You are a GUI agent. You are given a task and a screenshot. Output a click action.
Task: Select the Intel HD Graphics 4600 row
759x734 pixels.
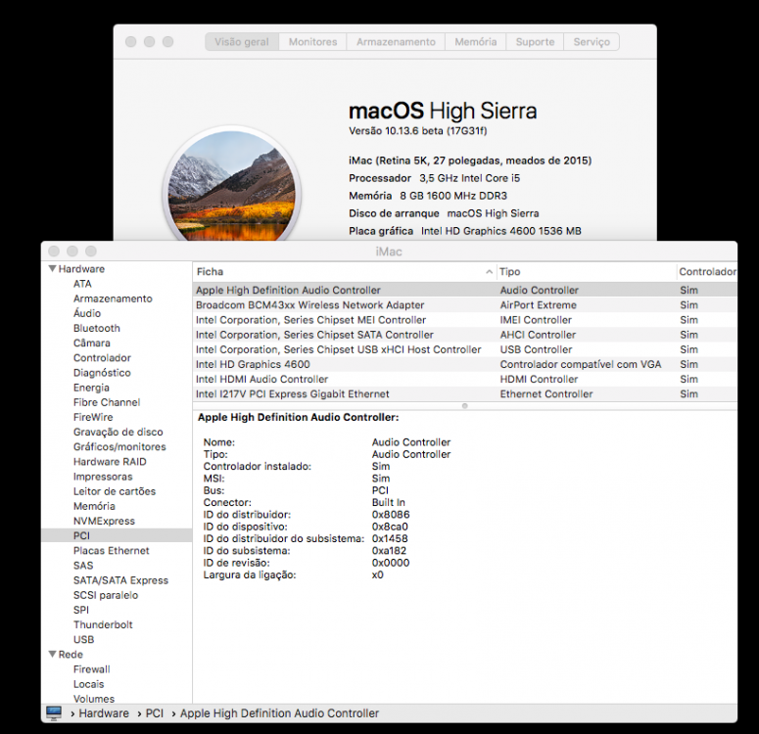tap(464, 364)
